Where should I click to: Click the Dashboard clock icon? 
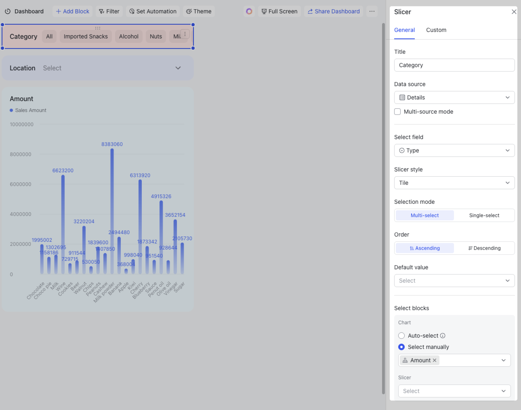tap(8, 11)
